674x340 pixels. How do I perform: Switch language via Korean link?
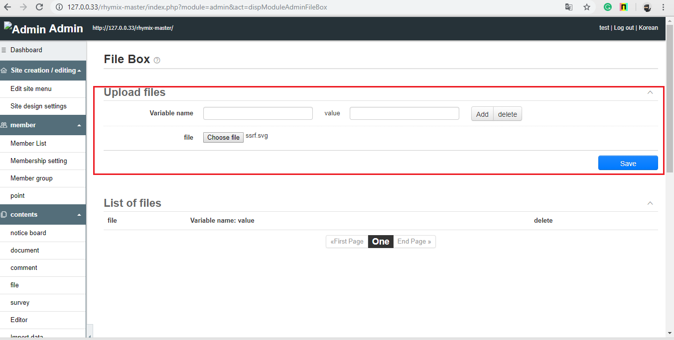(649, 28)
